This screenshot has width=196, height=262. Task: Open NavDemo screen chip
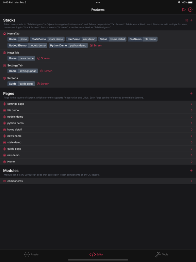click(81, 39)
